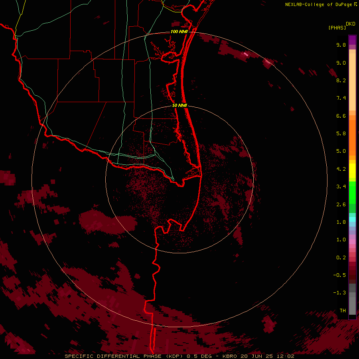The width and height of the screenshot is (359, 359).
Task: Click the KBRO 20 JUN 25 12:02 timestamp
Action: pyautogui.click(x=258, y=356)
